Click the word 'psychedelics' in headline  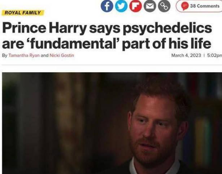pos(167,28)
